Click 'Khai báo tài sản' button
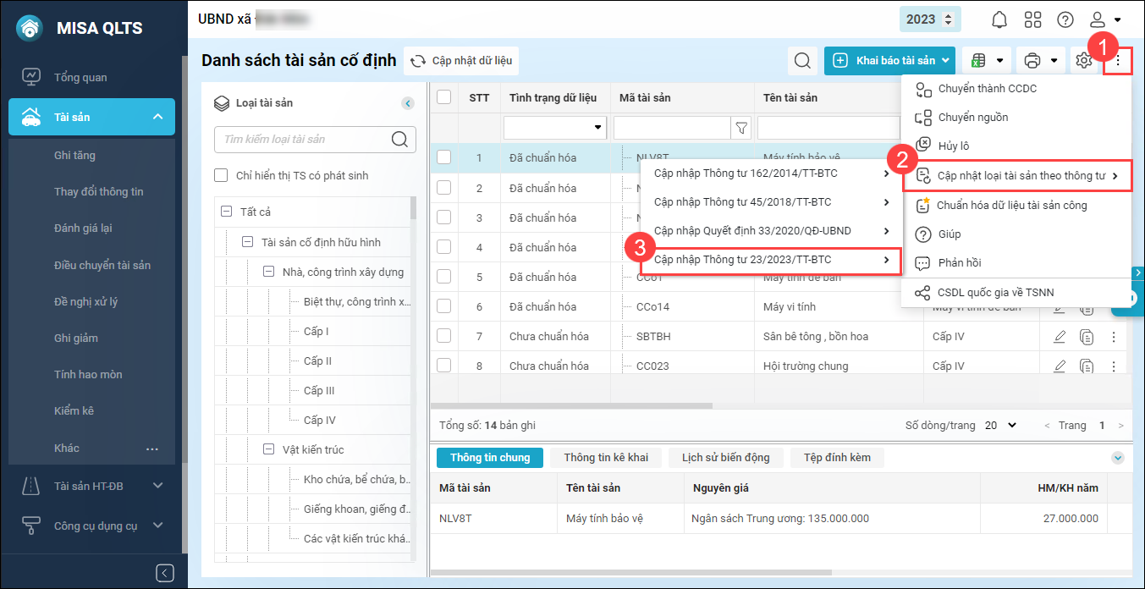1145x589 pixels. point(889,61)
